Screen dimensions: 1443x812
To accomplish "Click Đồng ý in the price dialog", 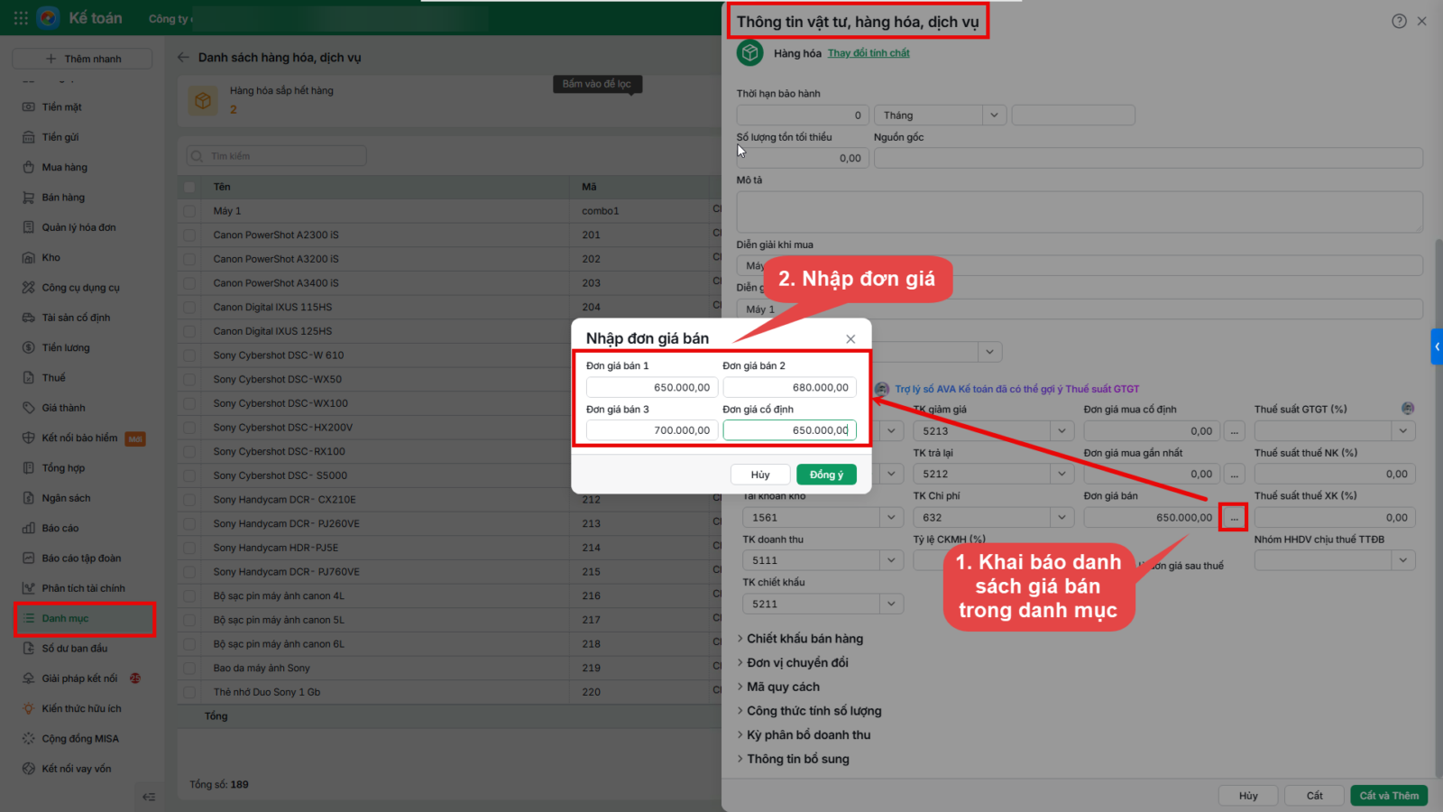I will (826, 475).
